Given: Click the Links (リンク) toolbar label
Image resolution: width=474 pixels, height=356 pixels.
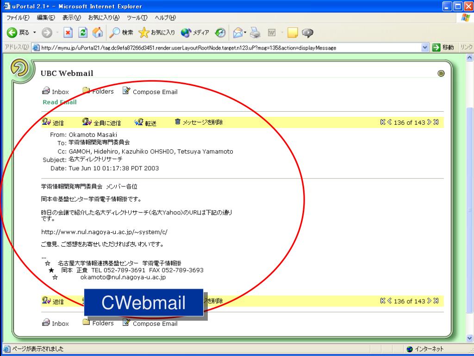Looking at the screenshot, I should 466,47.
